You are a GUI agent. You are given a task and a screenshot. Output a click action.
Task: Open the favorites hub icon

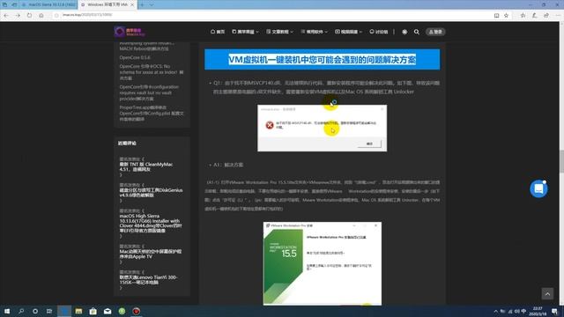click(x=523, y=16)
